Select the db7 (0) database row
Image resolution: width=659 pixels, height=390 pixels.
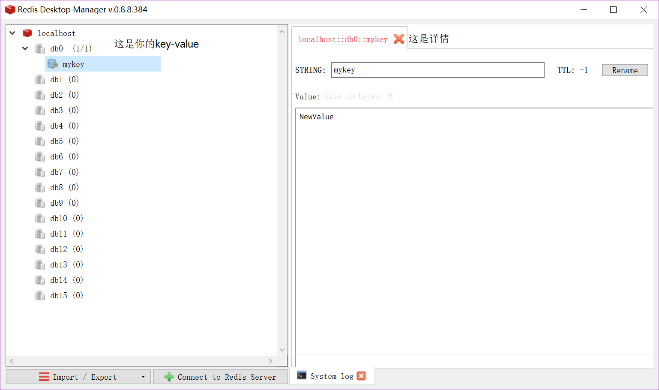(x=64, y=172)
